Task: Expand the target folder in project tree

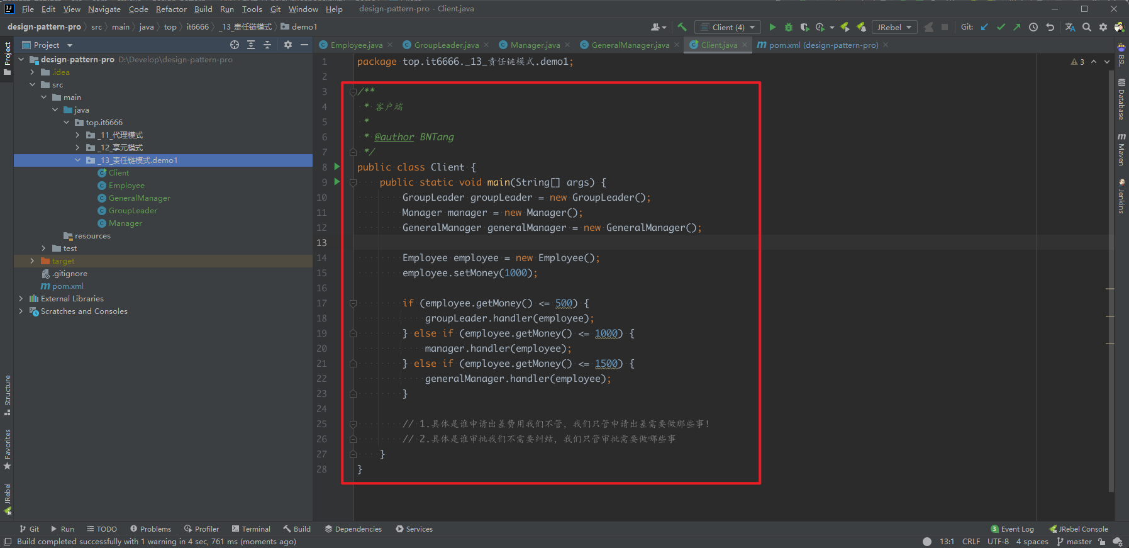Action: tap(32, 261)
